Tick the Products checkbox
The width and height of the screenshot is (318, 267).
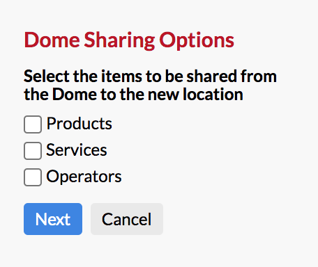click(33, 124)
